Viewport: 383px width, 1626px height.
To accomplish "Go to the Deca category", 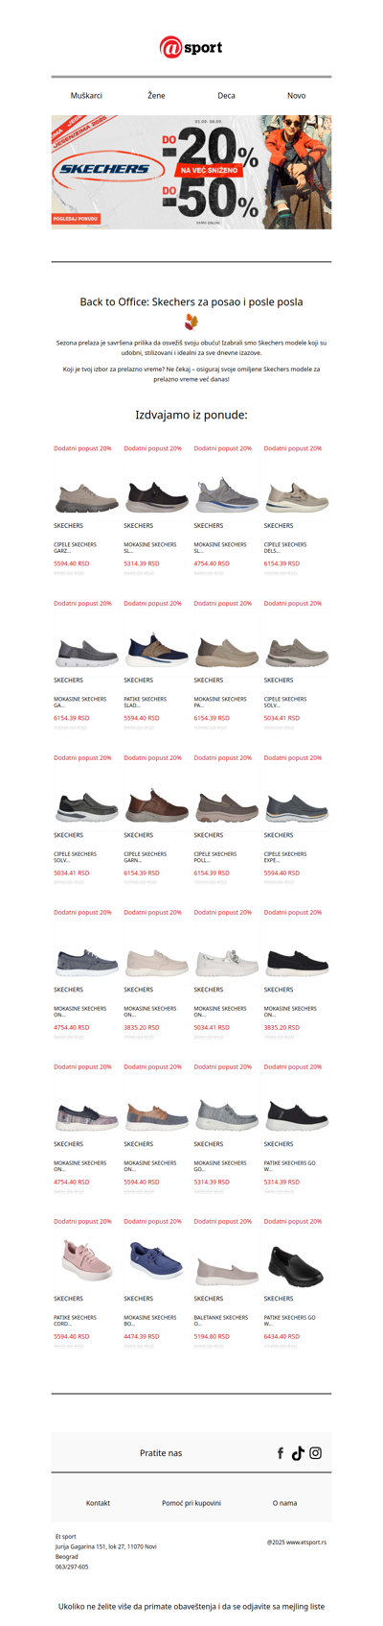I will (x=226, y=96).
